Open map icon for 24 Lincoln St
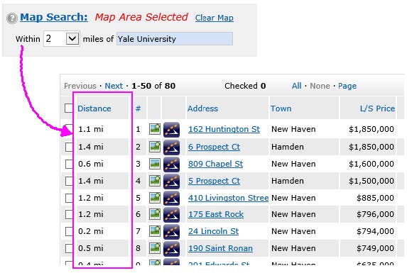 (172, 232)
